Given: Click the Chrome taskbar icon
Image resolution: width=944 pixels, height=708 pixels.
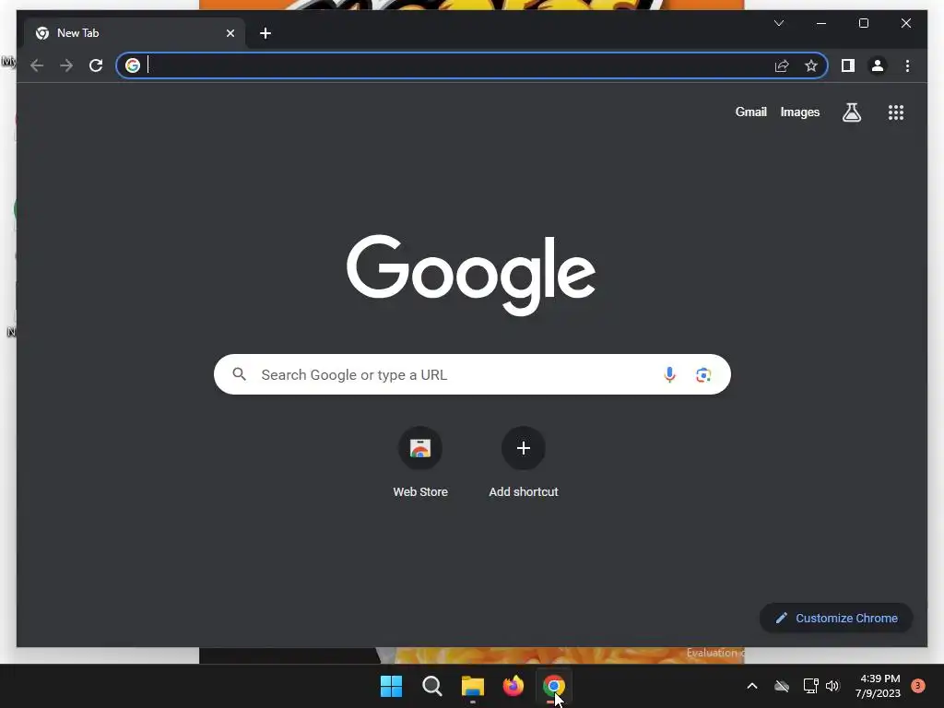Looking at the screenshot, I should pyautogui.click(x=553, y=686).
